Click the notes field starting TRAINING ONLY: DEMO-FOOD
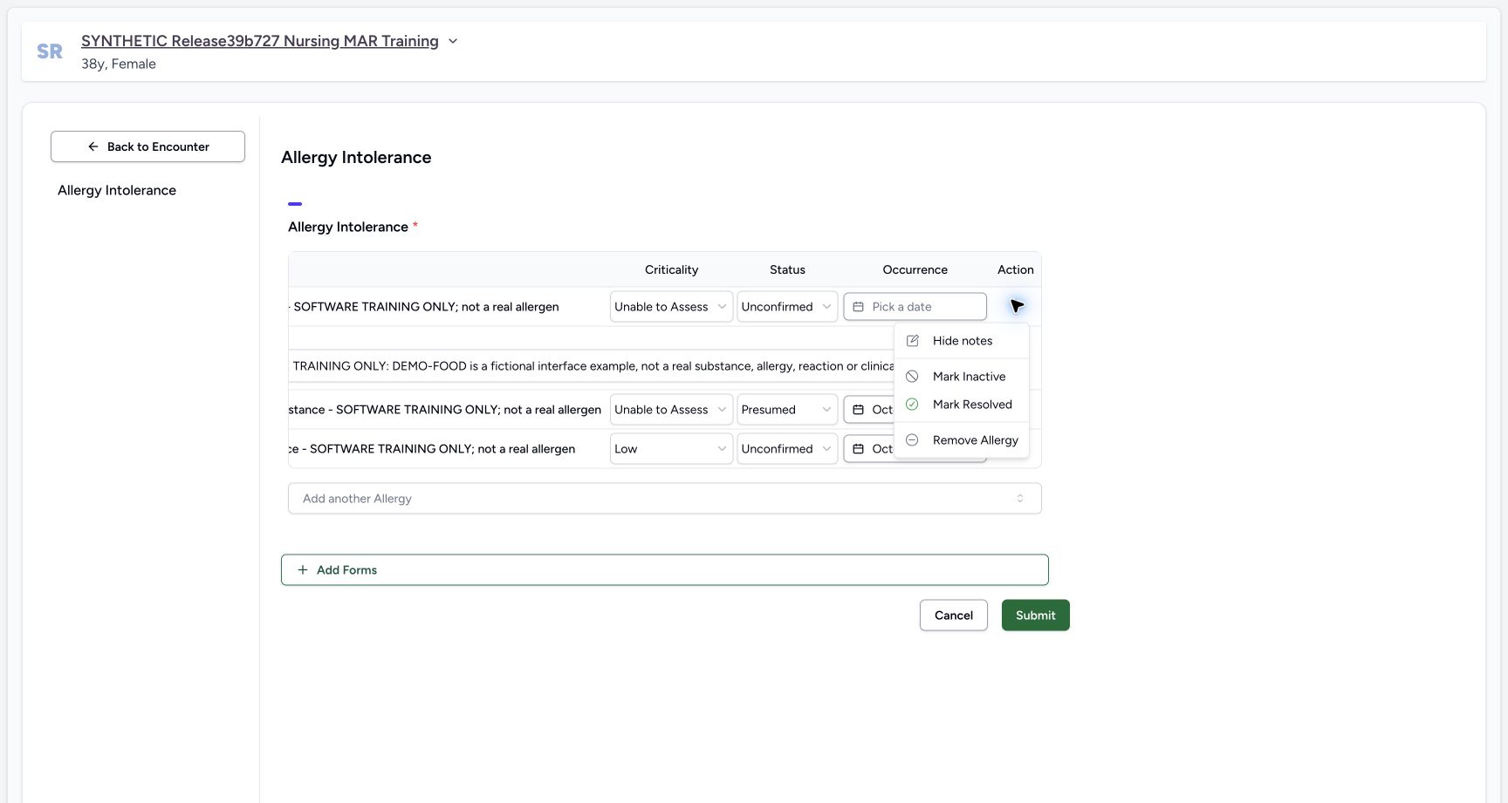 (592, 366)
